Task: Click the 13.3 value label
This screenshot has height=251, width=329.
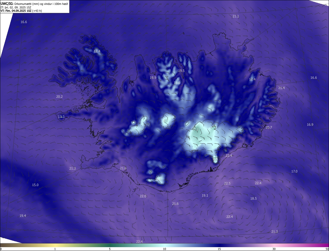Action: pyautogui.click(x=61, y=117)
